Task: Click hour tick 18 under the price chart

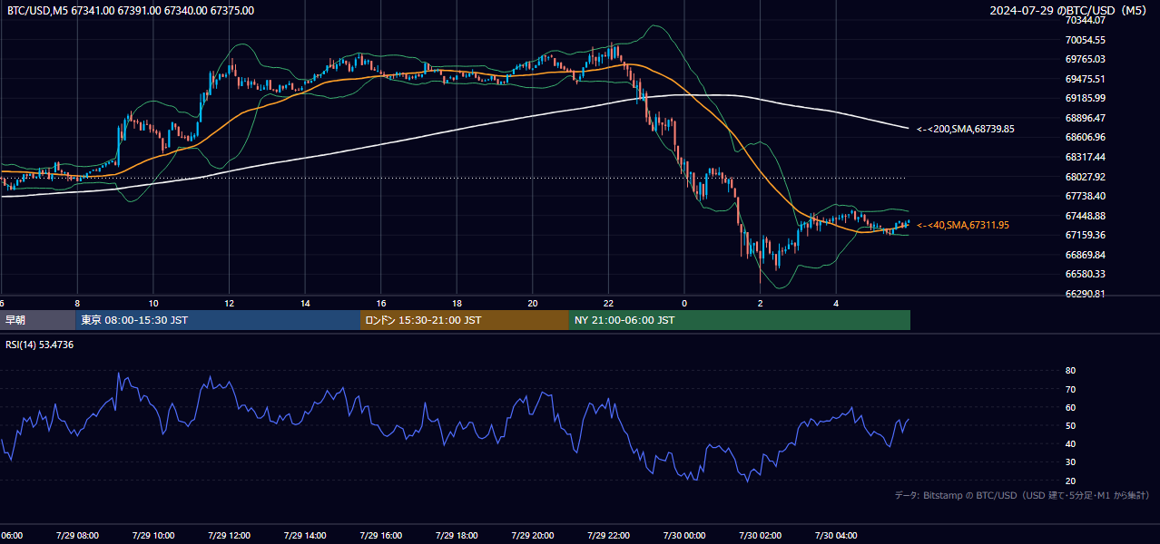Action: 457,304
